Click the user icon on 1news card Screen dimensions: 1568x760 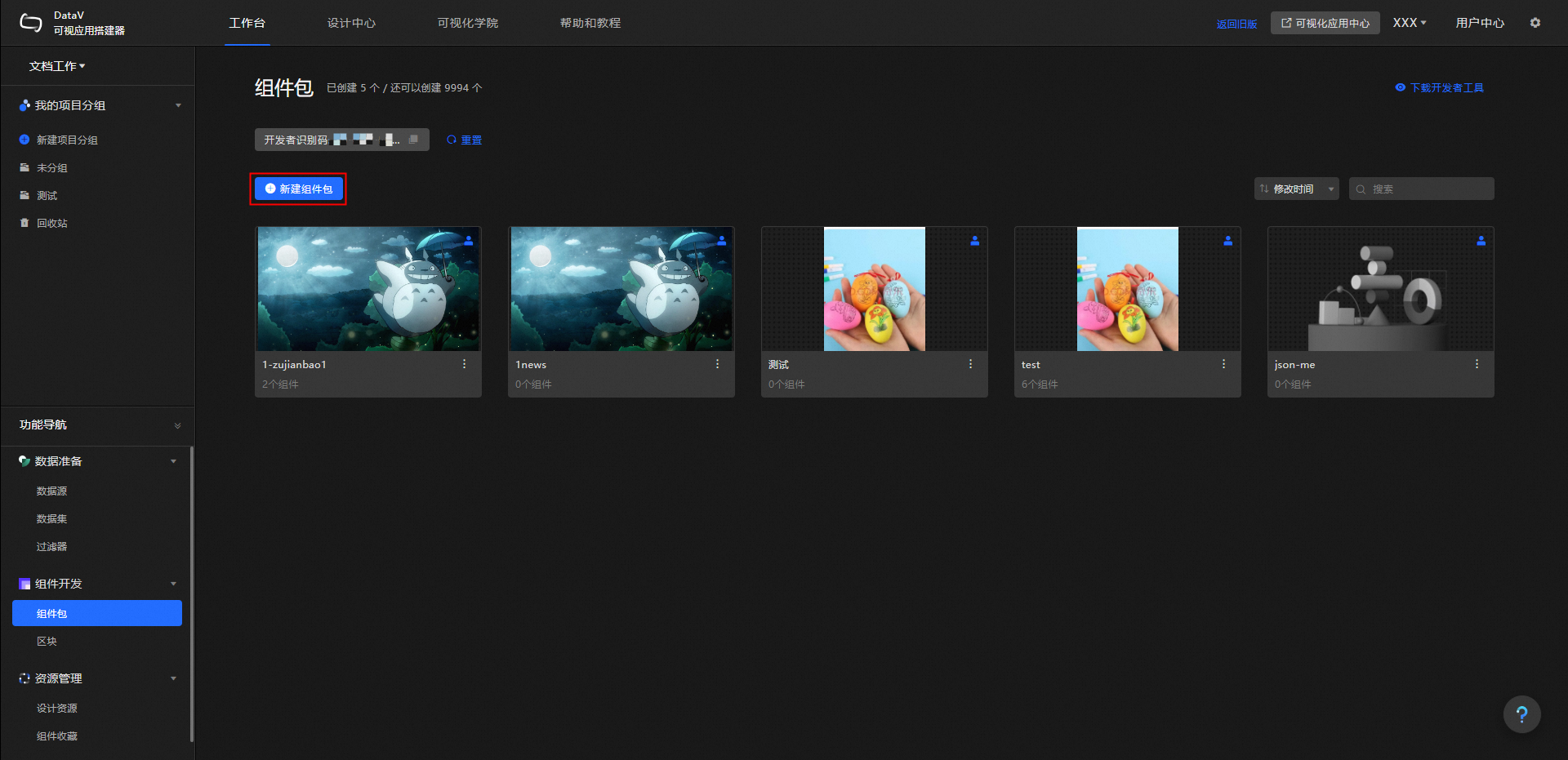coord(722,241)
